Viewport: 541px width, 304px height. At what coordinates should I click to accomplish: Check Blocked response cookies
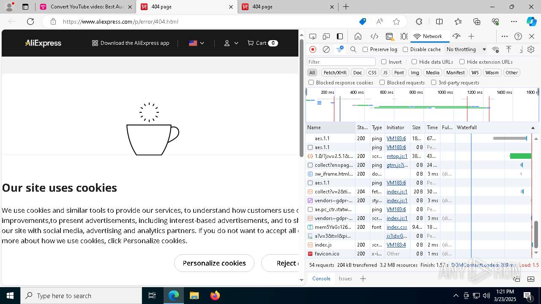tap(311, 83)
